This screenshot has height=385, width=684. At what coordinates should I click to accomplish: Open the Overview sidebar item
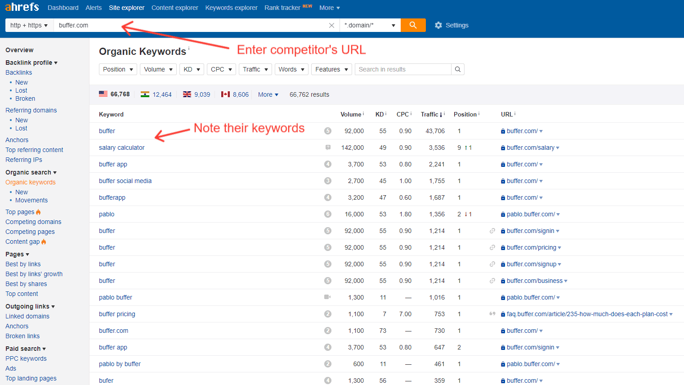point(19,50)
